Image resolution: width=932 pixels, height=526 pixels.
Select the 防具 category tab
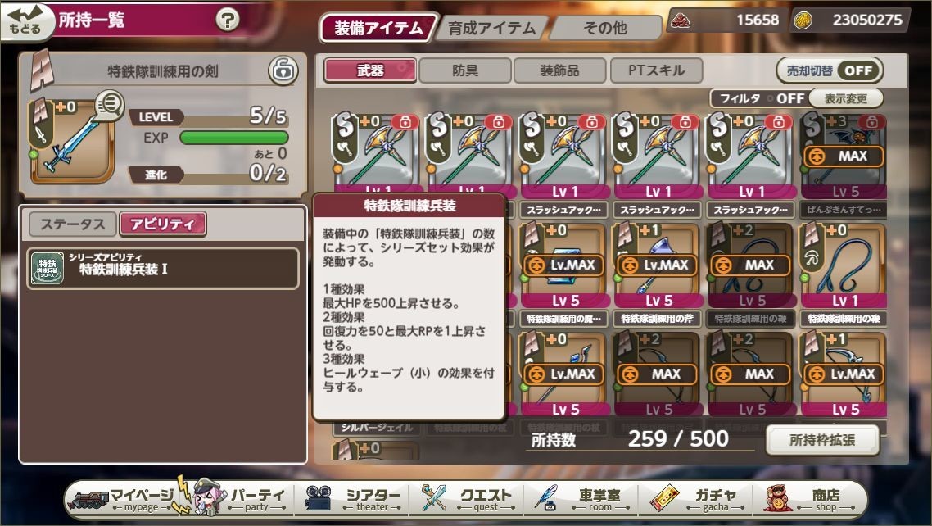click(465, 70)
